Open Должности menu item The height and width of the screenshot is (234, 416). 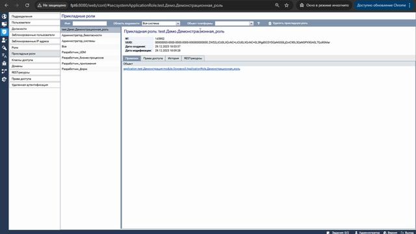click(34, 29)
